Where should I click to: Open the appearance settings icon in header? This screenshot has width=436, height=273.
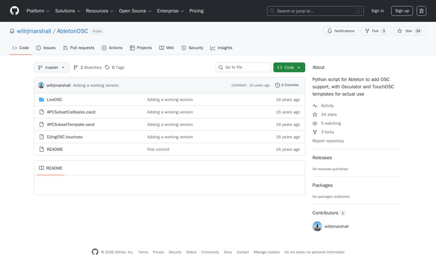[x=421, y=11]
